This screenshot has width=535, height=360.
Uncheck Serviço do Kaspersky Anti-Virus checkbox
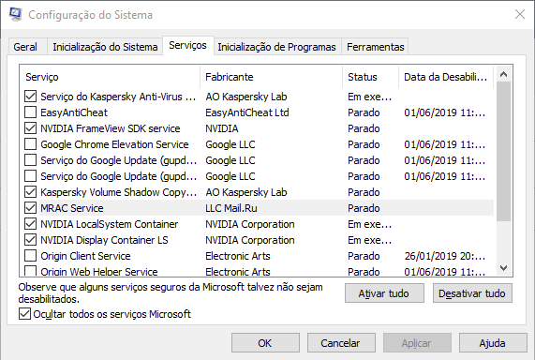click(30, 97)
